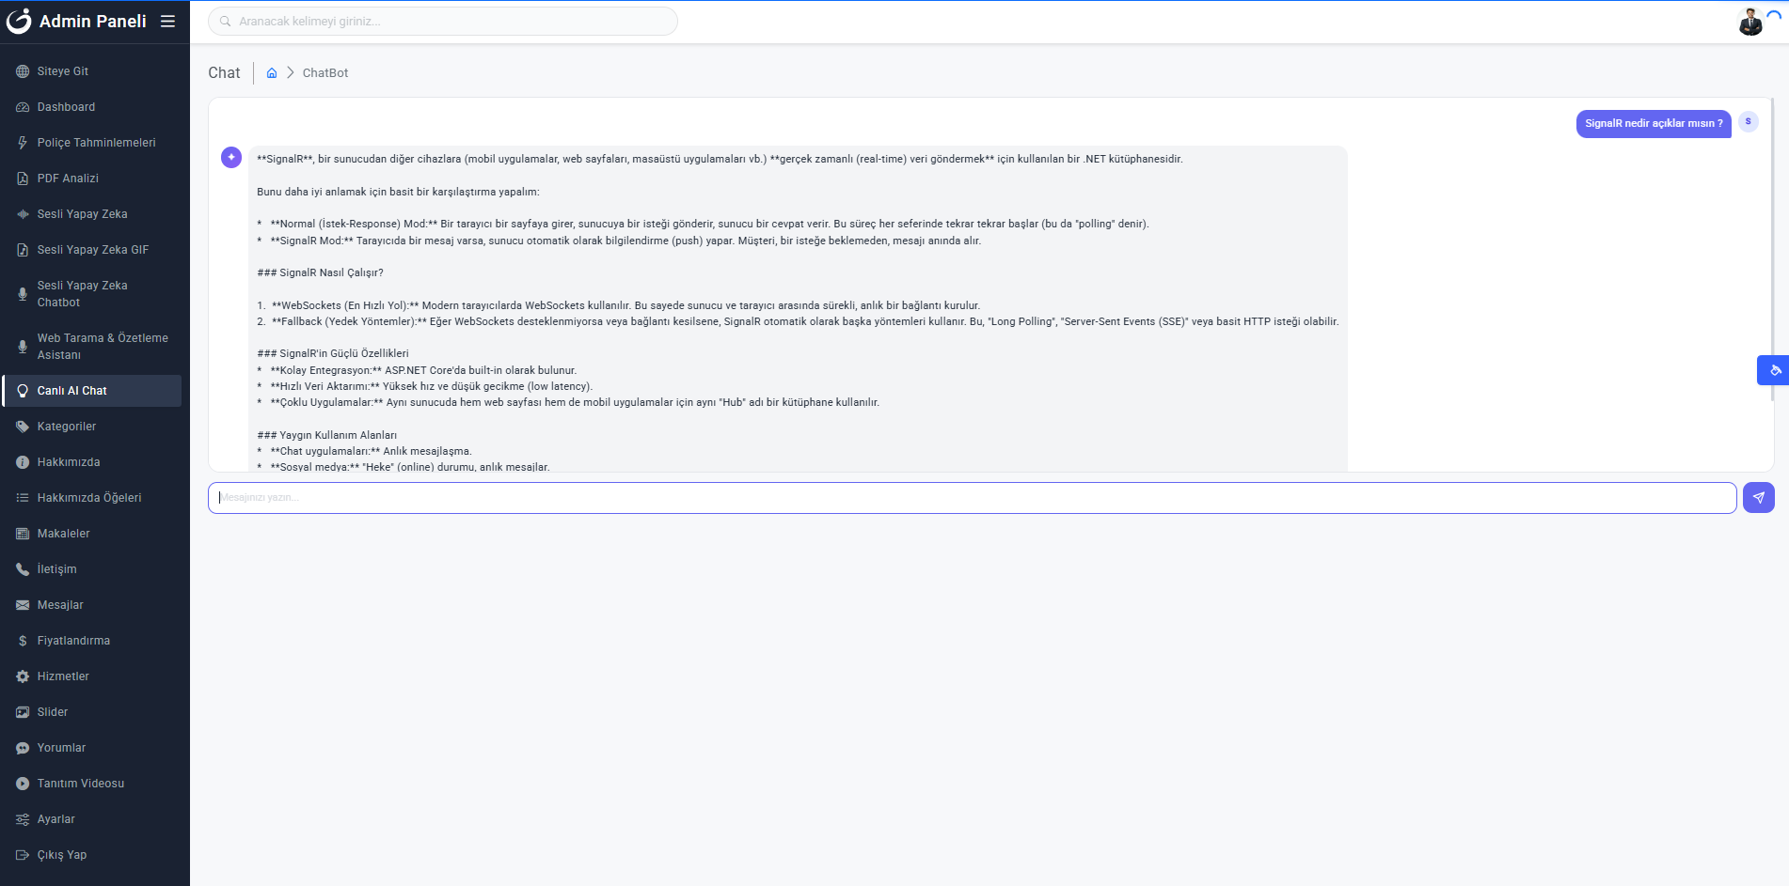
Task: Click the Chat page heading
Action: [x=224, y=72]
